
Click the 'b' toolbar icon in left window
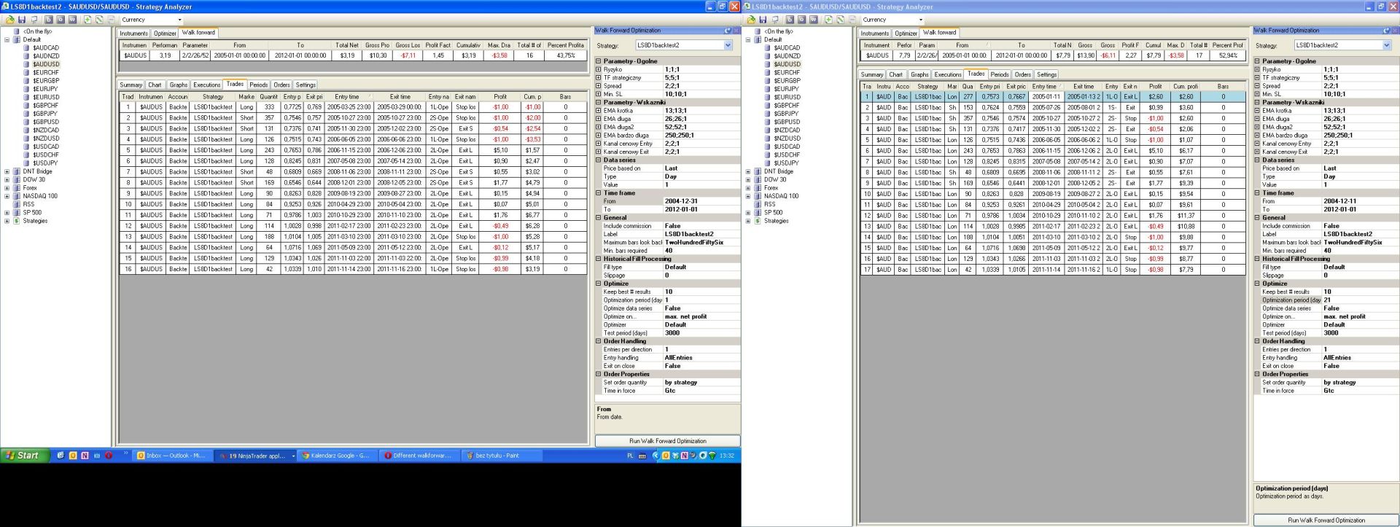click(50, 20)
